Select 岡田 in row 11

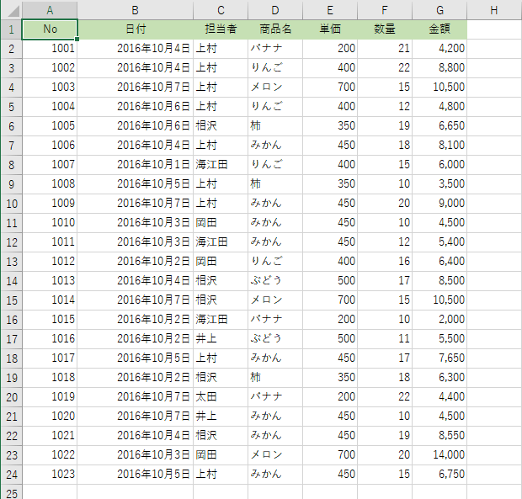pyautogui.click(x=221, y=223)
